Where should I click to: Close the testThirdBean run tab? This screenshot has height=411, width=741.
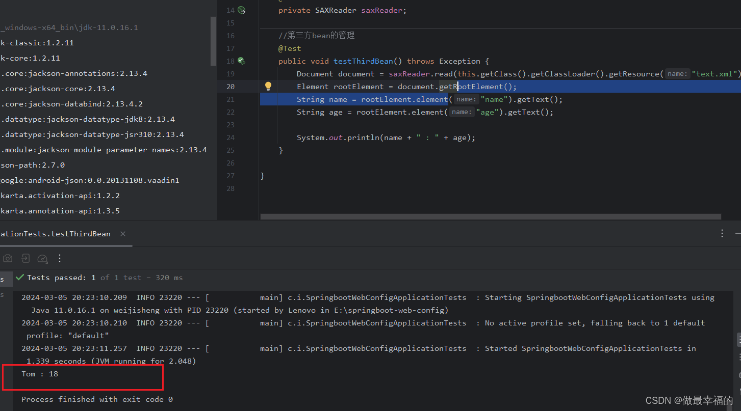click(122, 234)
